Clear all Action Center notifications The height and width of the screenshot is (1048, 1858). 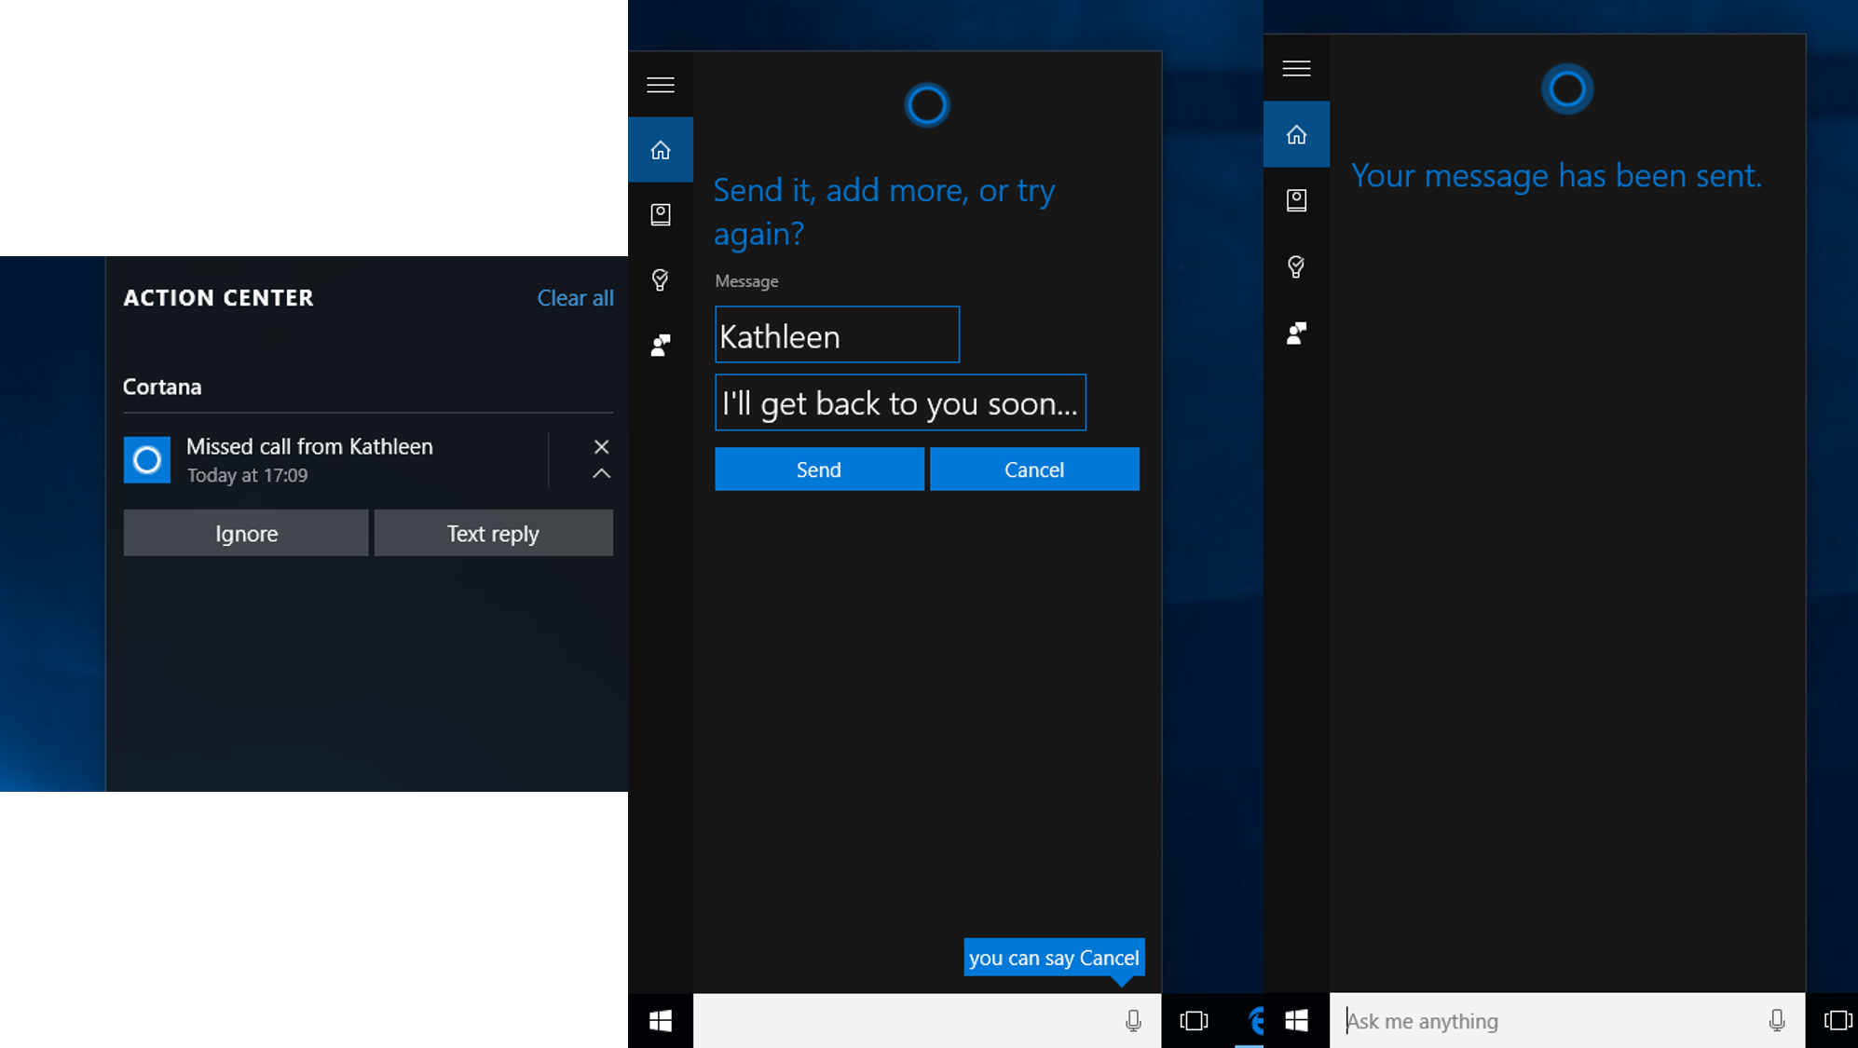pos(575,298)
